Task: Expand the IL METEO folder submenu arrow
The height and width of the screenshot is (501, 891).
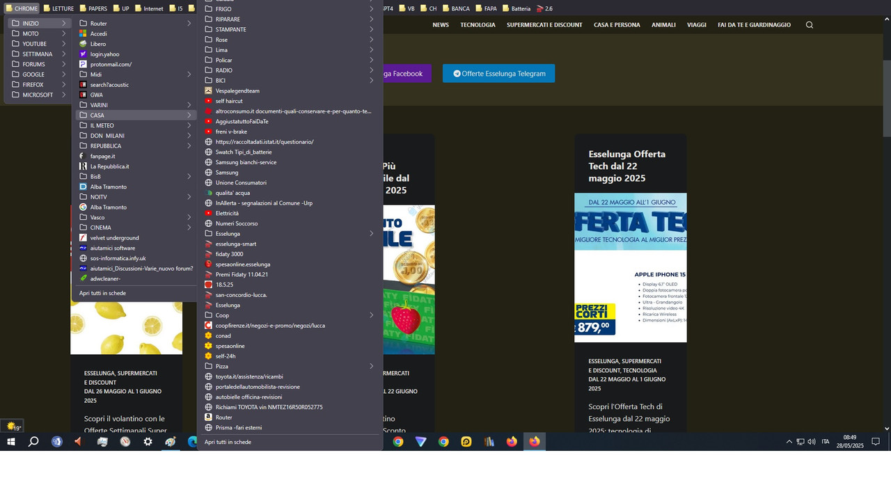Action: tap(189, 125)
